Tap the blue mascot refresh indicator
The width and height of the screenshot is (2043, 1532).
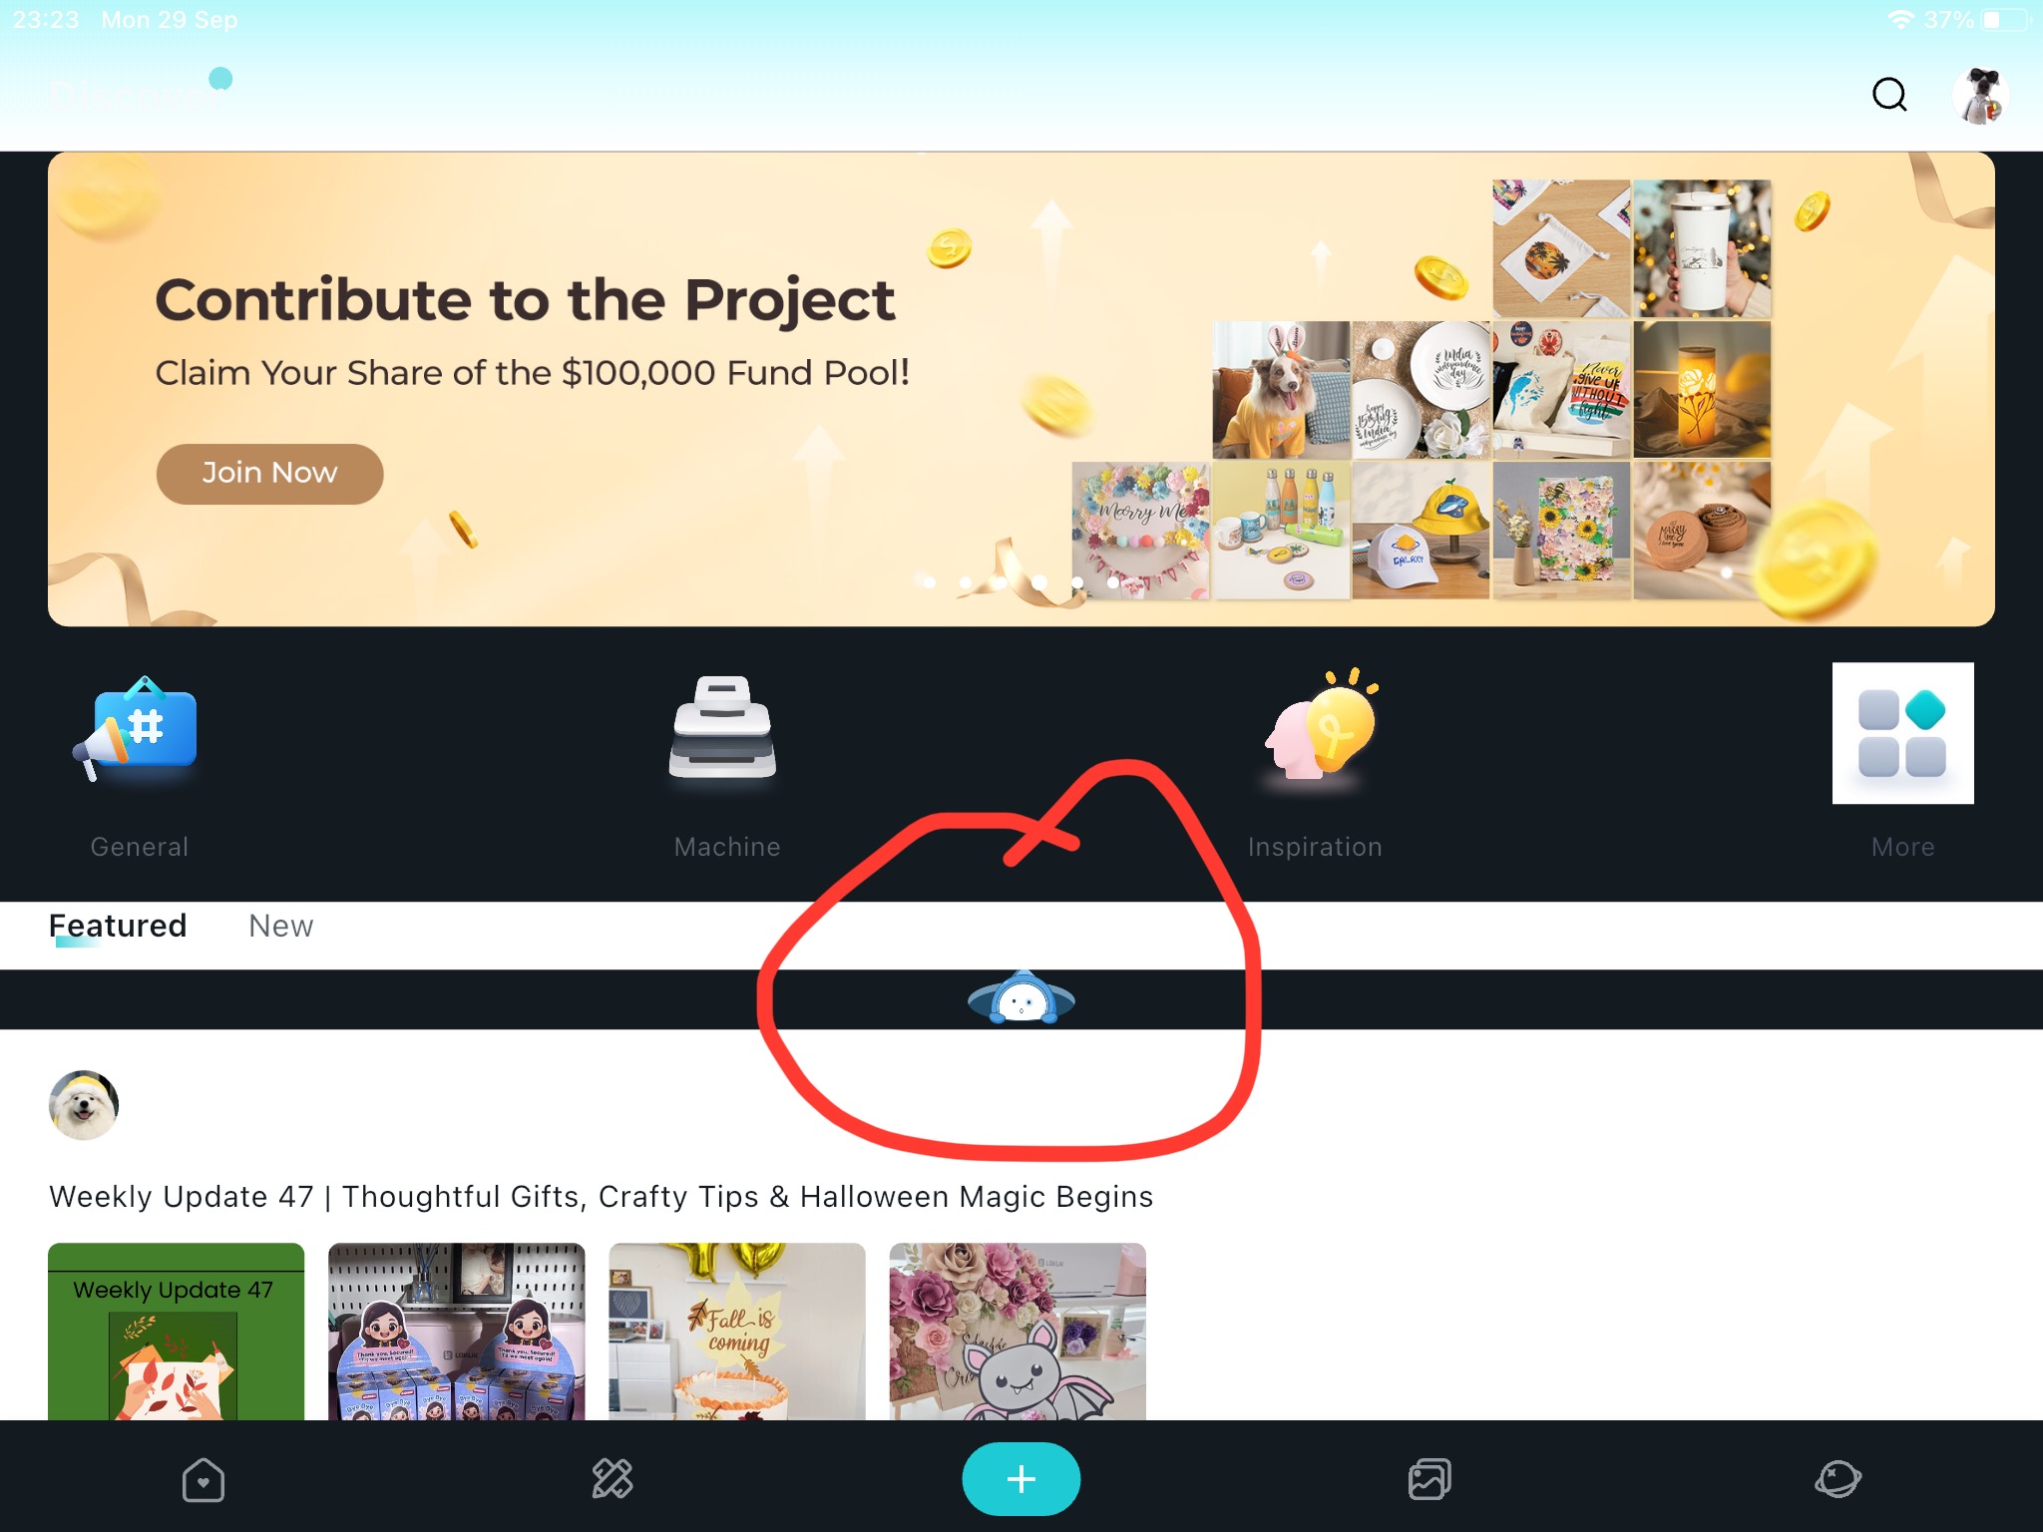click(1021, 997)
